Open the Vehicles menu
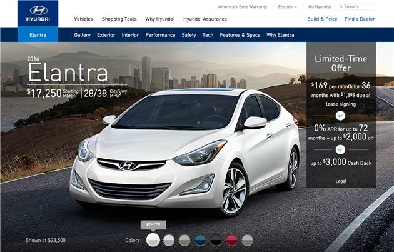The height and width of the screenshot is (252, 394). 84,19
